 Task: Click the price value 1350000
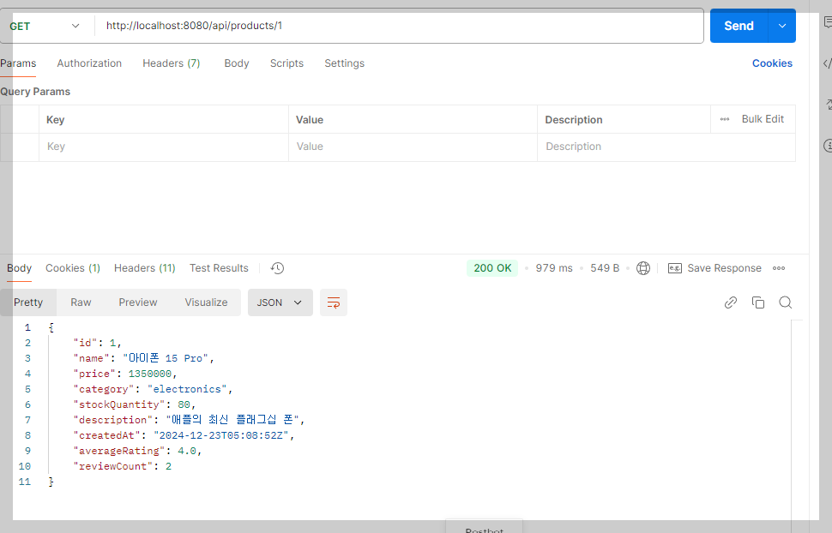point(149,374)
